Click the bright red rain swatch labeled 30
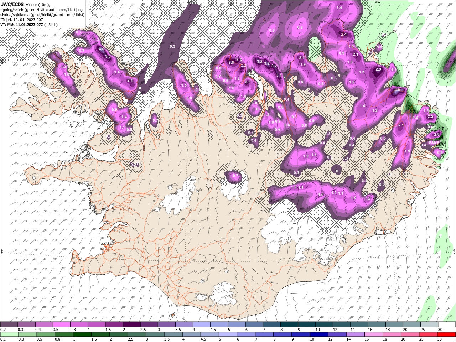Viewport: 456px width, 342px height. (x=446, y=335)
